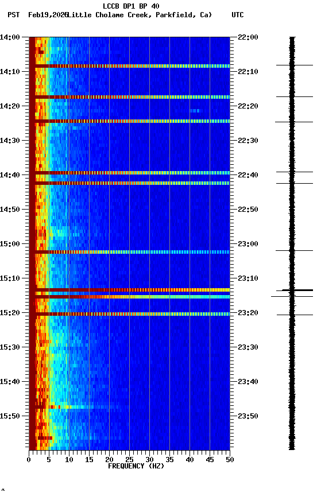Click the '23:00' UTC time label

click(x=248, y=244)
